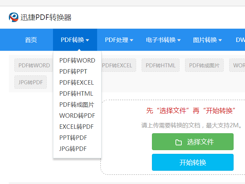The height and width of the screenshot is (184, 245).
Task: Expand the PDF处理 dropdown arrow
Action: tap(132, 40)
